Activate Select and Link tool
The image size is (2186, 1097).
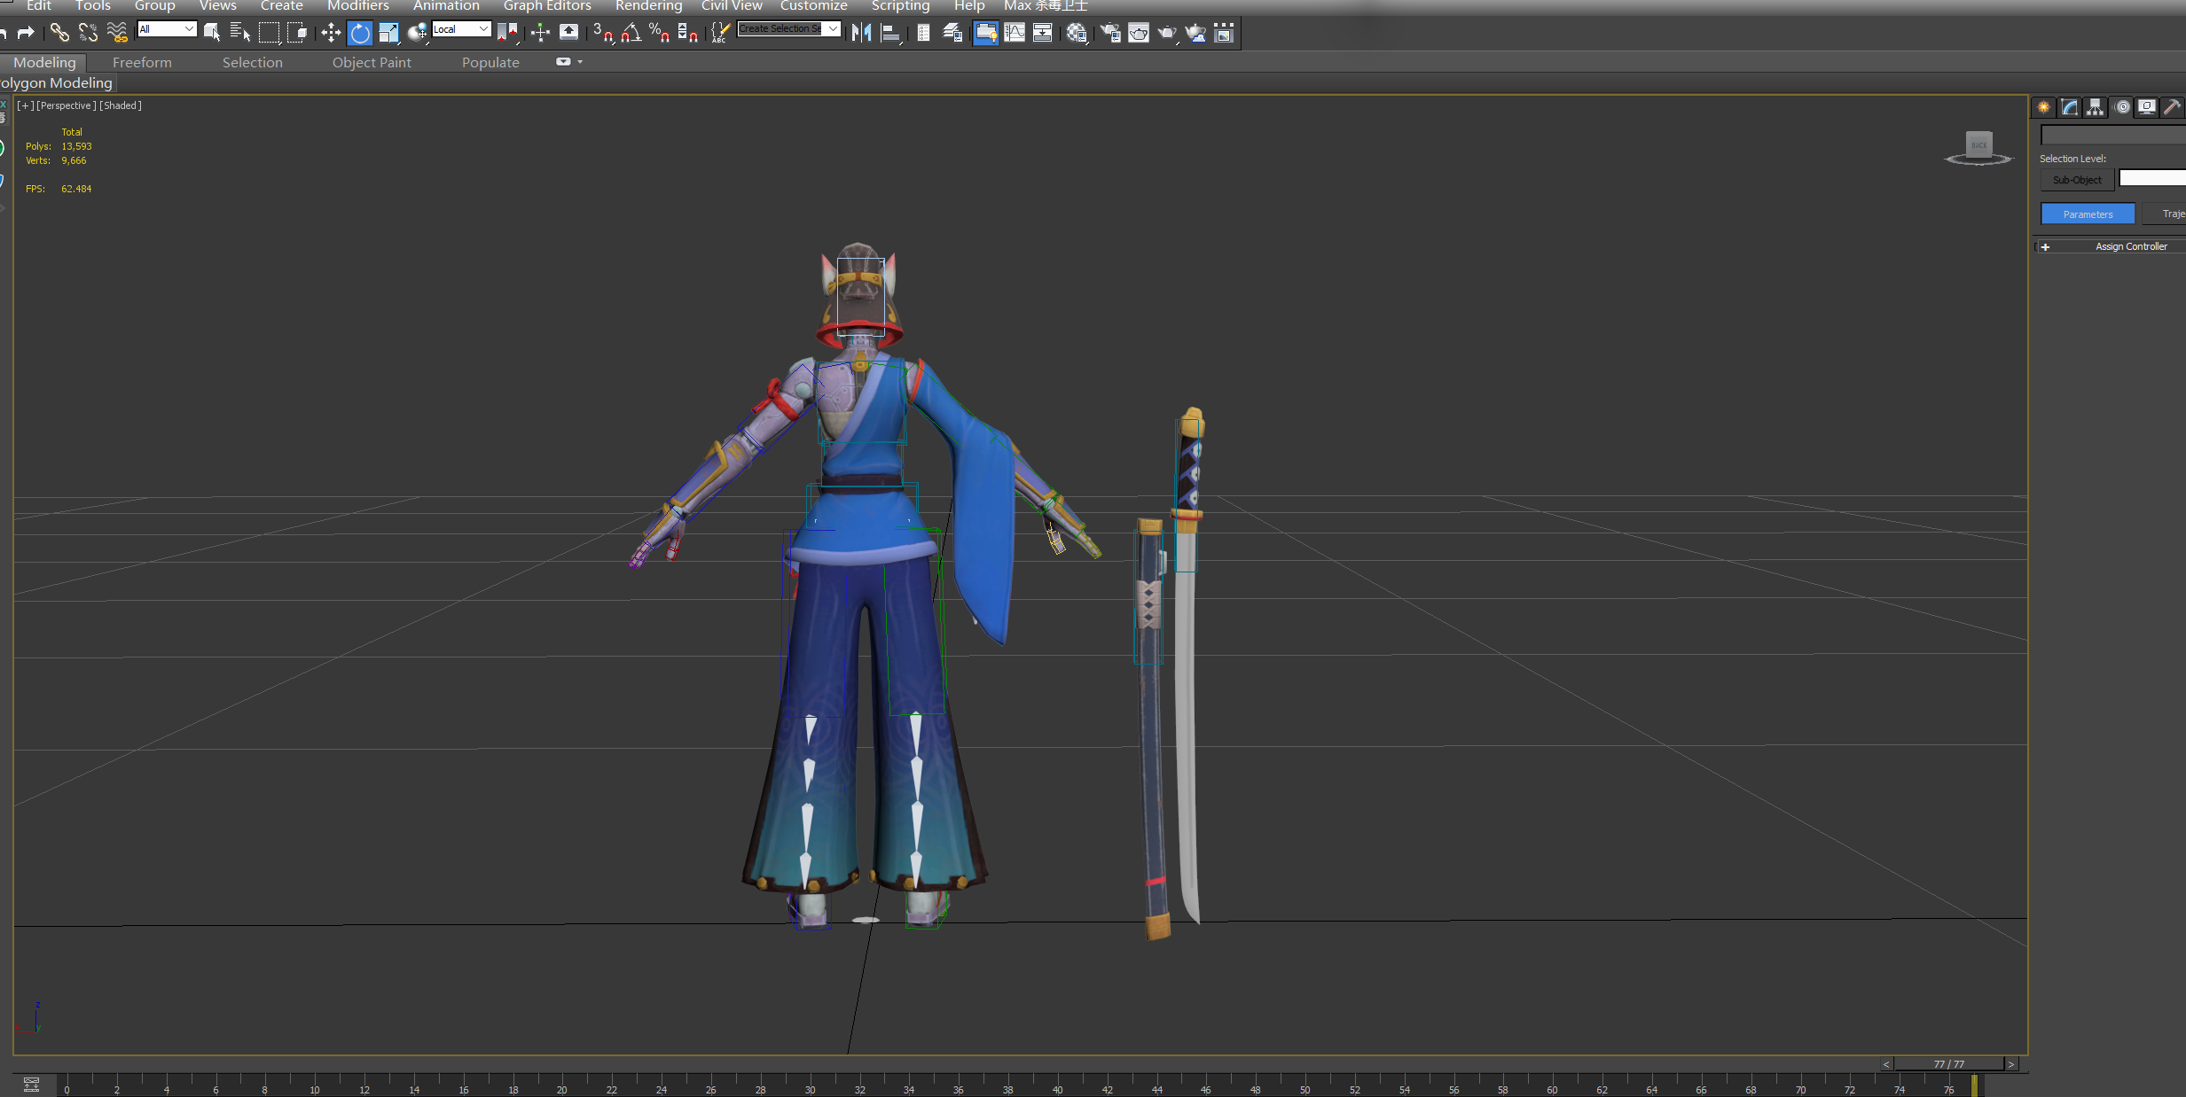pos(59,33)
